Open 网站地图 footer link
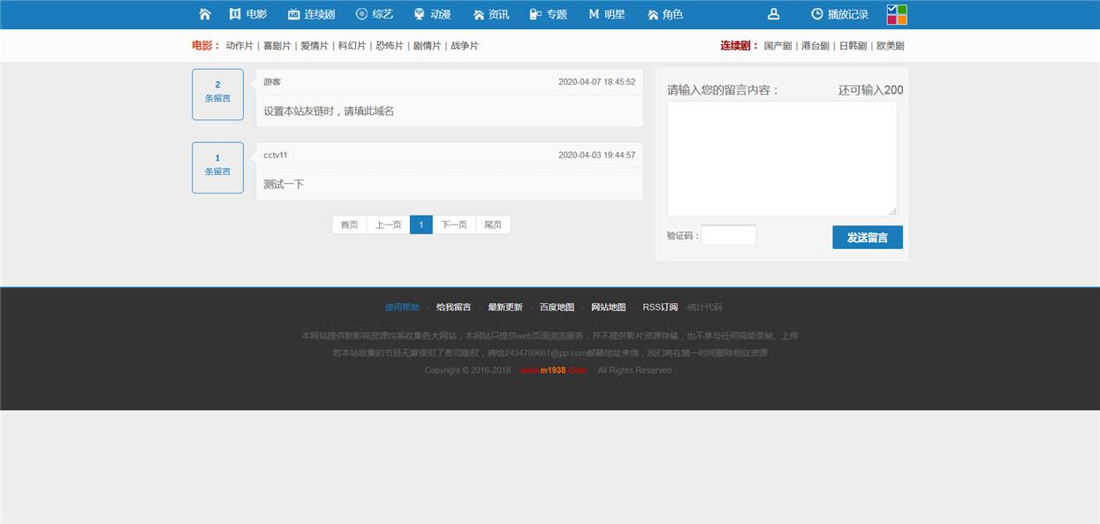The width and height of the screenshot is (1100, 524). click(x=608, y=308)
